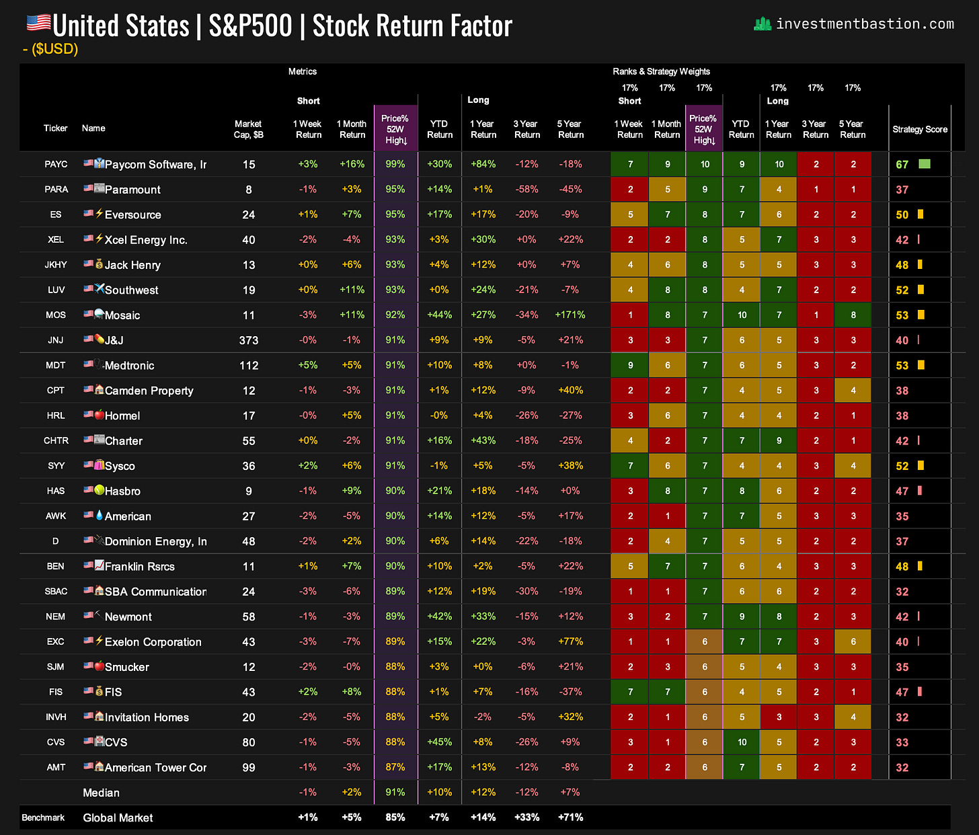Click the large US flag in the title
Screen dimensions: 979x835
coord(38,24)
